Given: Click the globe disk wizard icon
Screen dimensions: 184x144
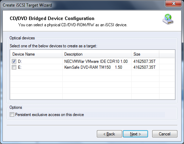Looking at the screenshot, I should pos(168,19).
